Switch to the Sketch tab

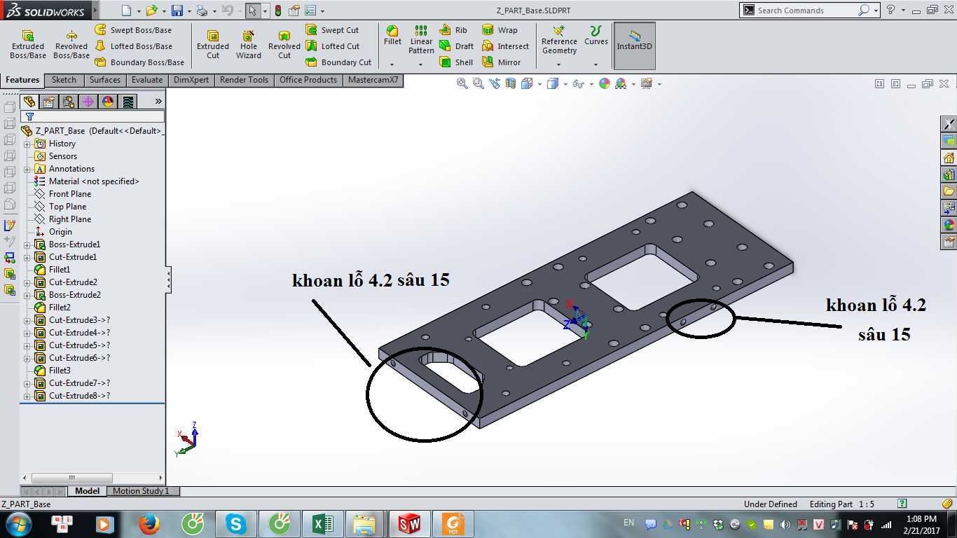(x=64, y=80)
